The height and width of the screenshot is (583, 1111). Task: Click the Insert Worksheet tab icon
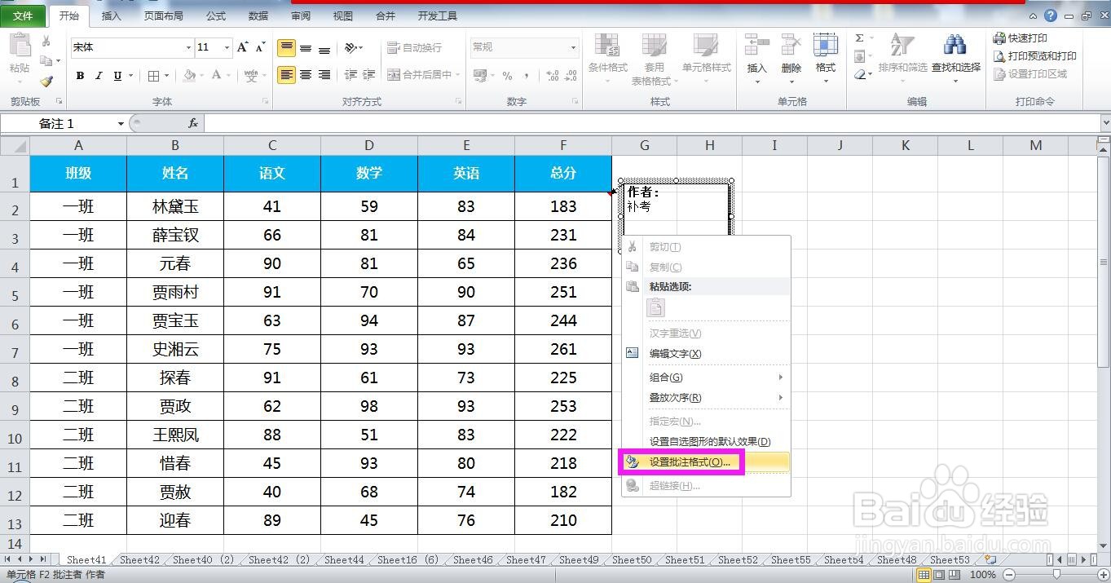pos(990,560)
